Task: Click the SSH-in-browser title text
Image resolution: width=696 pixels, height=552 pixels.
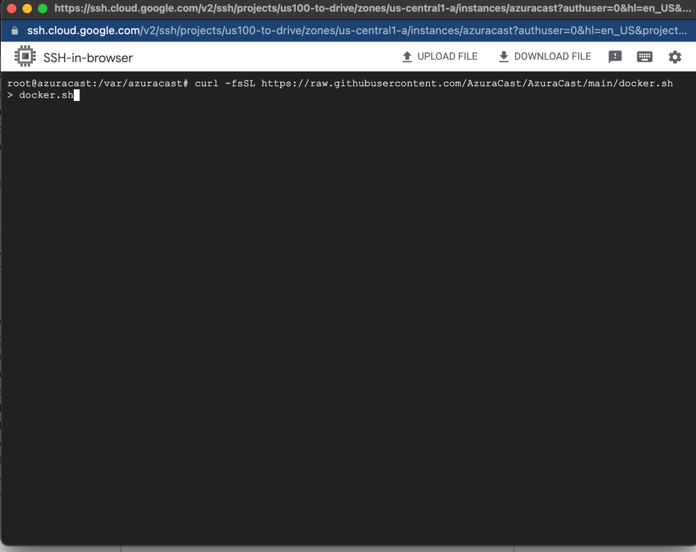Action: point(88,58)
